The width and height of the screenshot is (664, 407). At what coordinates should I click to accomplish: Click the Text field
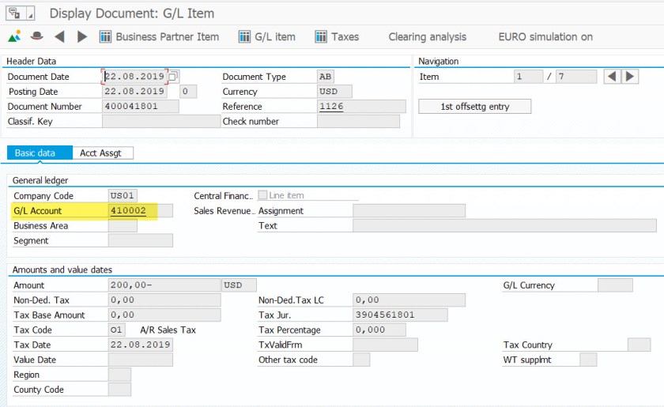coord(504,225)
